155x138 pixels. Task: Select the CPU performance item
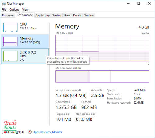(x=25, y=27)
